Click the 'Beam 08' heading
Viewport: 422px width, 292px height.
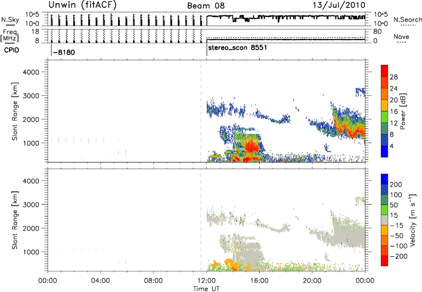pyautogui.click(x=206, y=6)
